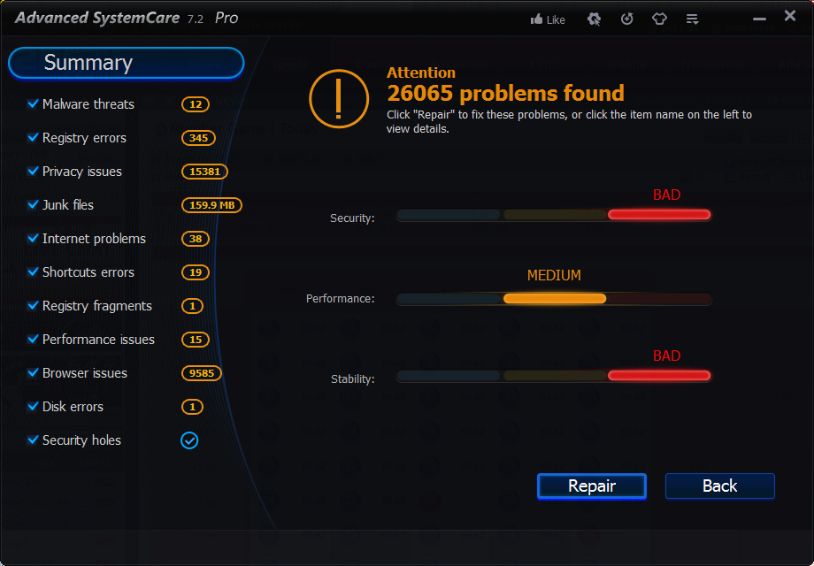Click the Privacy issues count badge 15381
814x566 pixels.
[204, 172]
